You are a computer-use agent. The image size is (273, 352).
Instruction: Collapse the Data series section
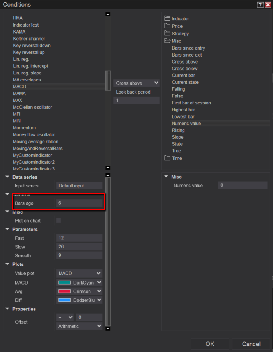7,177
